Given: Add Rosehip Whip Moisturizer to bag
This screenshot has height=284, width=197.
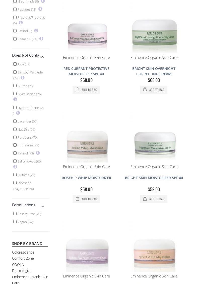Looking at the screenshot, I should [86, 199].
